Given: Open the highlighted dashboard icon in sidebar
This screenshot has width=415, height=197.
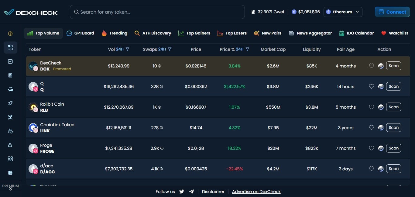Looking at the screenshot, I should click(x=10, y=48).
